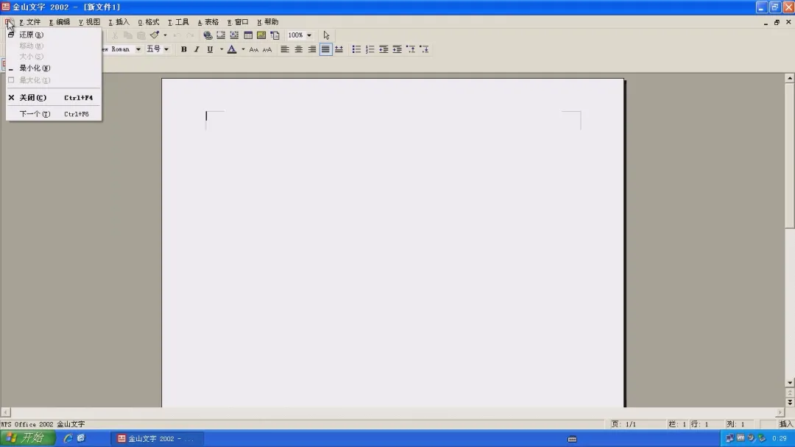
Task: Open the 五号 font size dropdown
Action: (166, 49)
